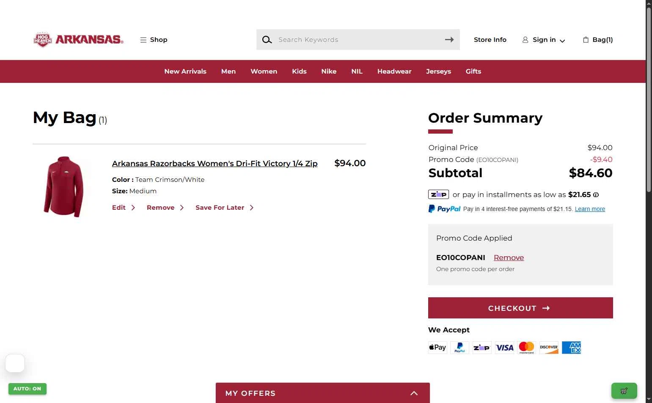Click the crimson quarter-zip product thumbnail
Viewport: 652px width, 403px height.
(x=64, y=186)
